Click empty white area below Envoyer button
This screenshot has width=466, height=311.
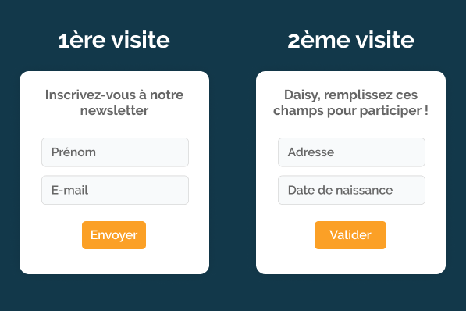pos(114,262)
